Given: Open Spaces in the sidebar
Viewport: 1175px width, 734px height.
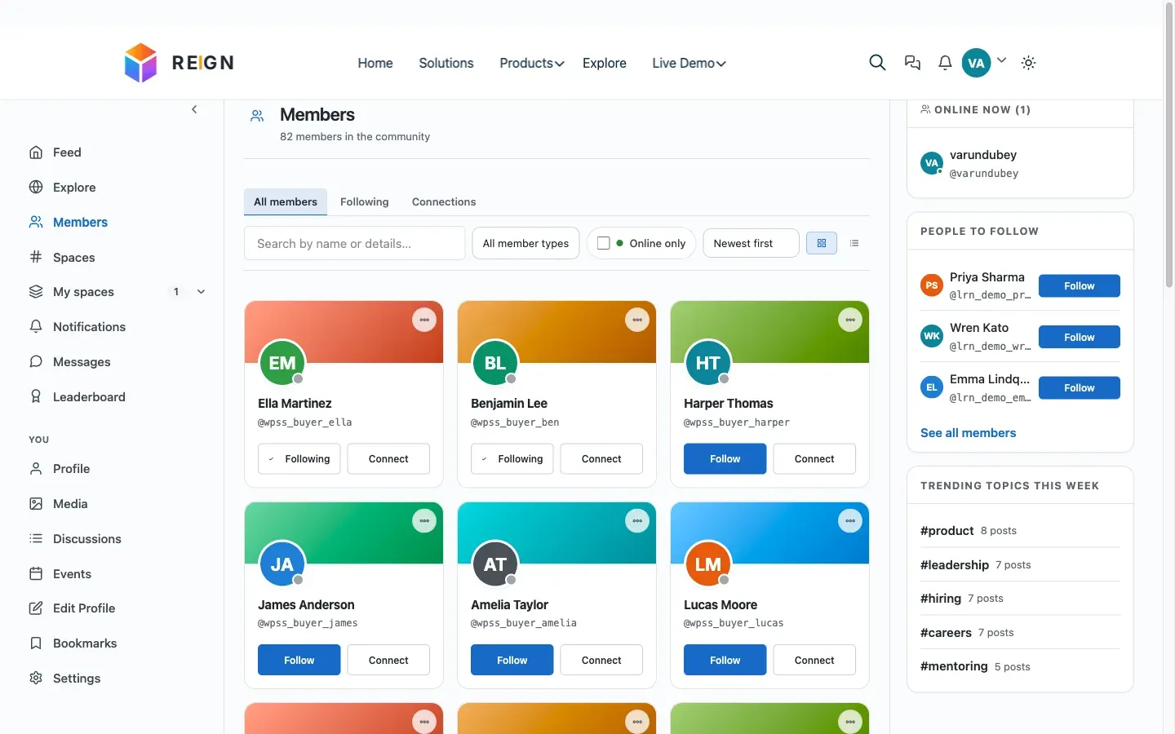Looking at the screenshot, I should pos(73,258).
